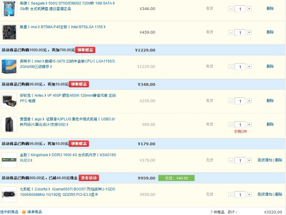Click quantity field for Kingshare DDR3 memory
This screenshot has height=215, width=286.
(240, 161)
